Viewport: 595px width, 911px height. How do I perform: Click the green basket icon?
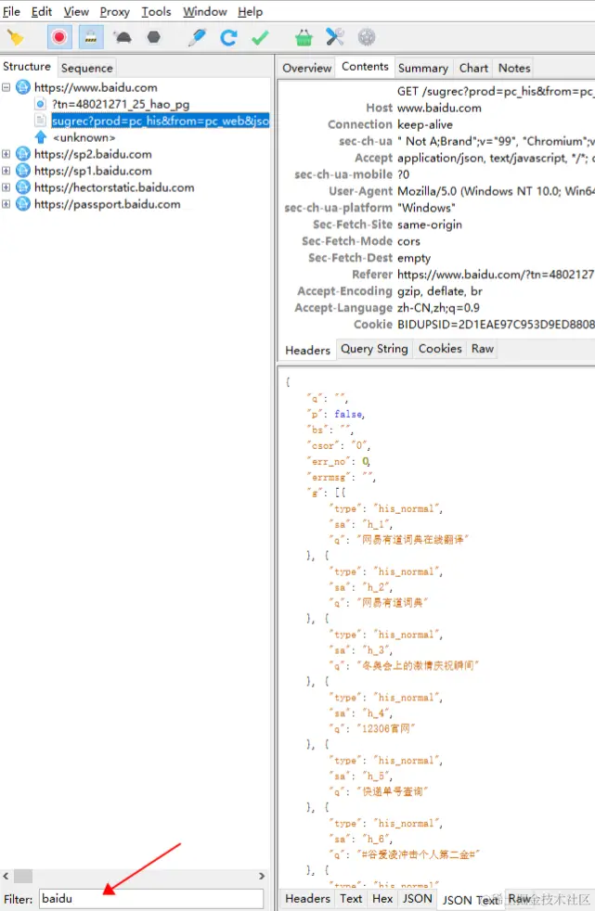click(304, 38)
